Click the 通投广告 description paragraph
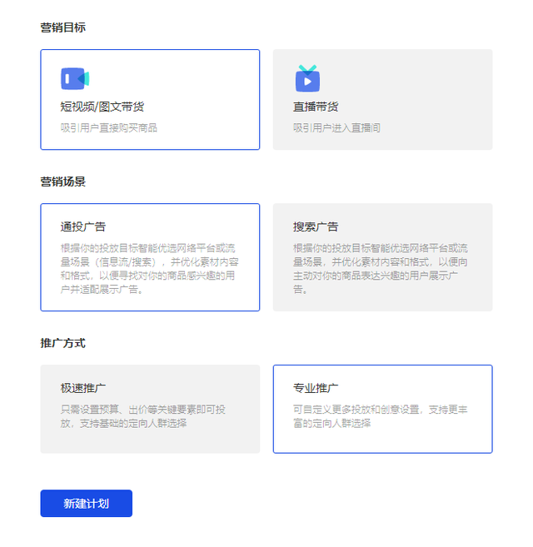Viewport: 533px width, 547px height. 149,269
